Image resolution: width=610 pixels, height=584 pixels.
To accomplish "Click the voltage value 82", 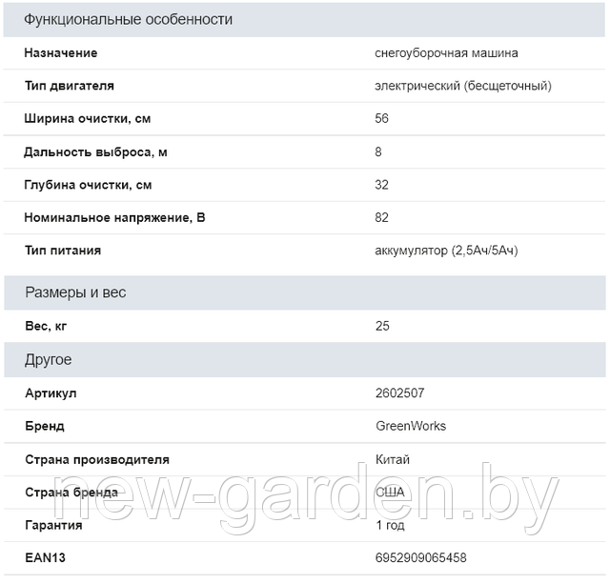I will (x=382, y=217).
